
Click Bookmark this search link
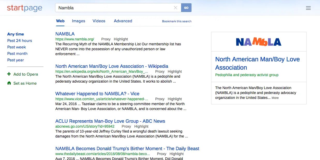[177, 21]
